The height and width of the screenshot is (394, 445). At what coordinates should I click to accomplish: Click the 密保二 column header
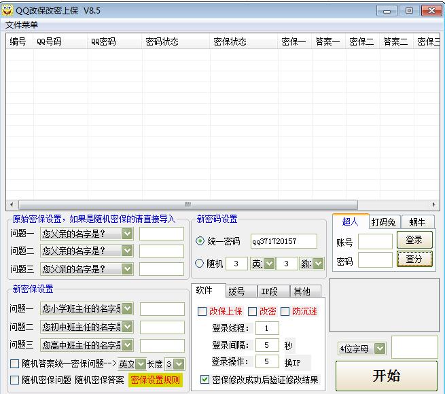[x=363, y=41]
